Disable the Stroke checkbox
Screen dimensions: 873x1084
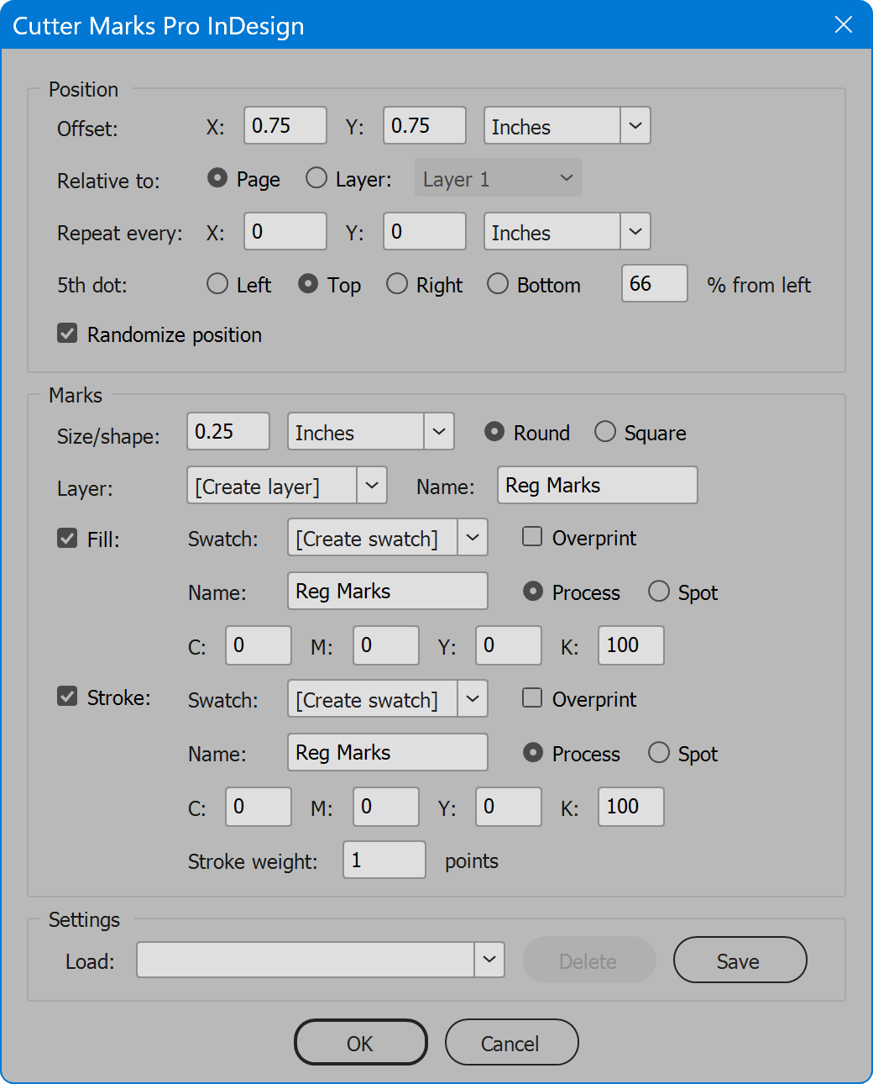point(67,697)
